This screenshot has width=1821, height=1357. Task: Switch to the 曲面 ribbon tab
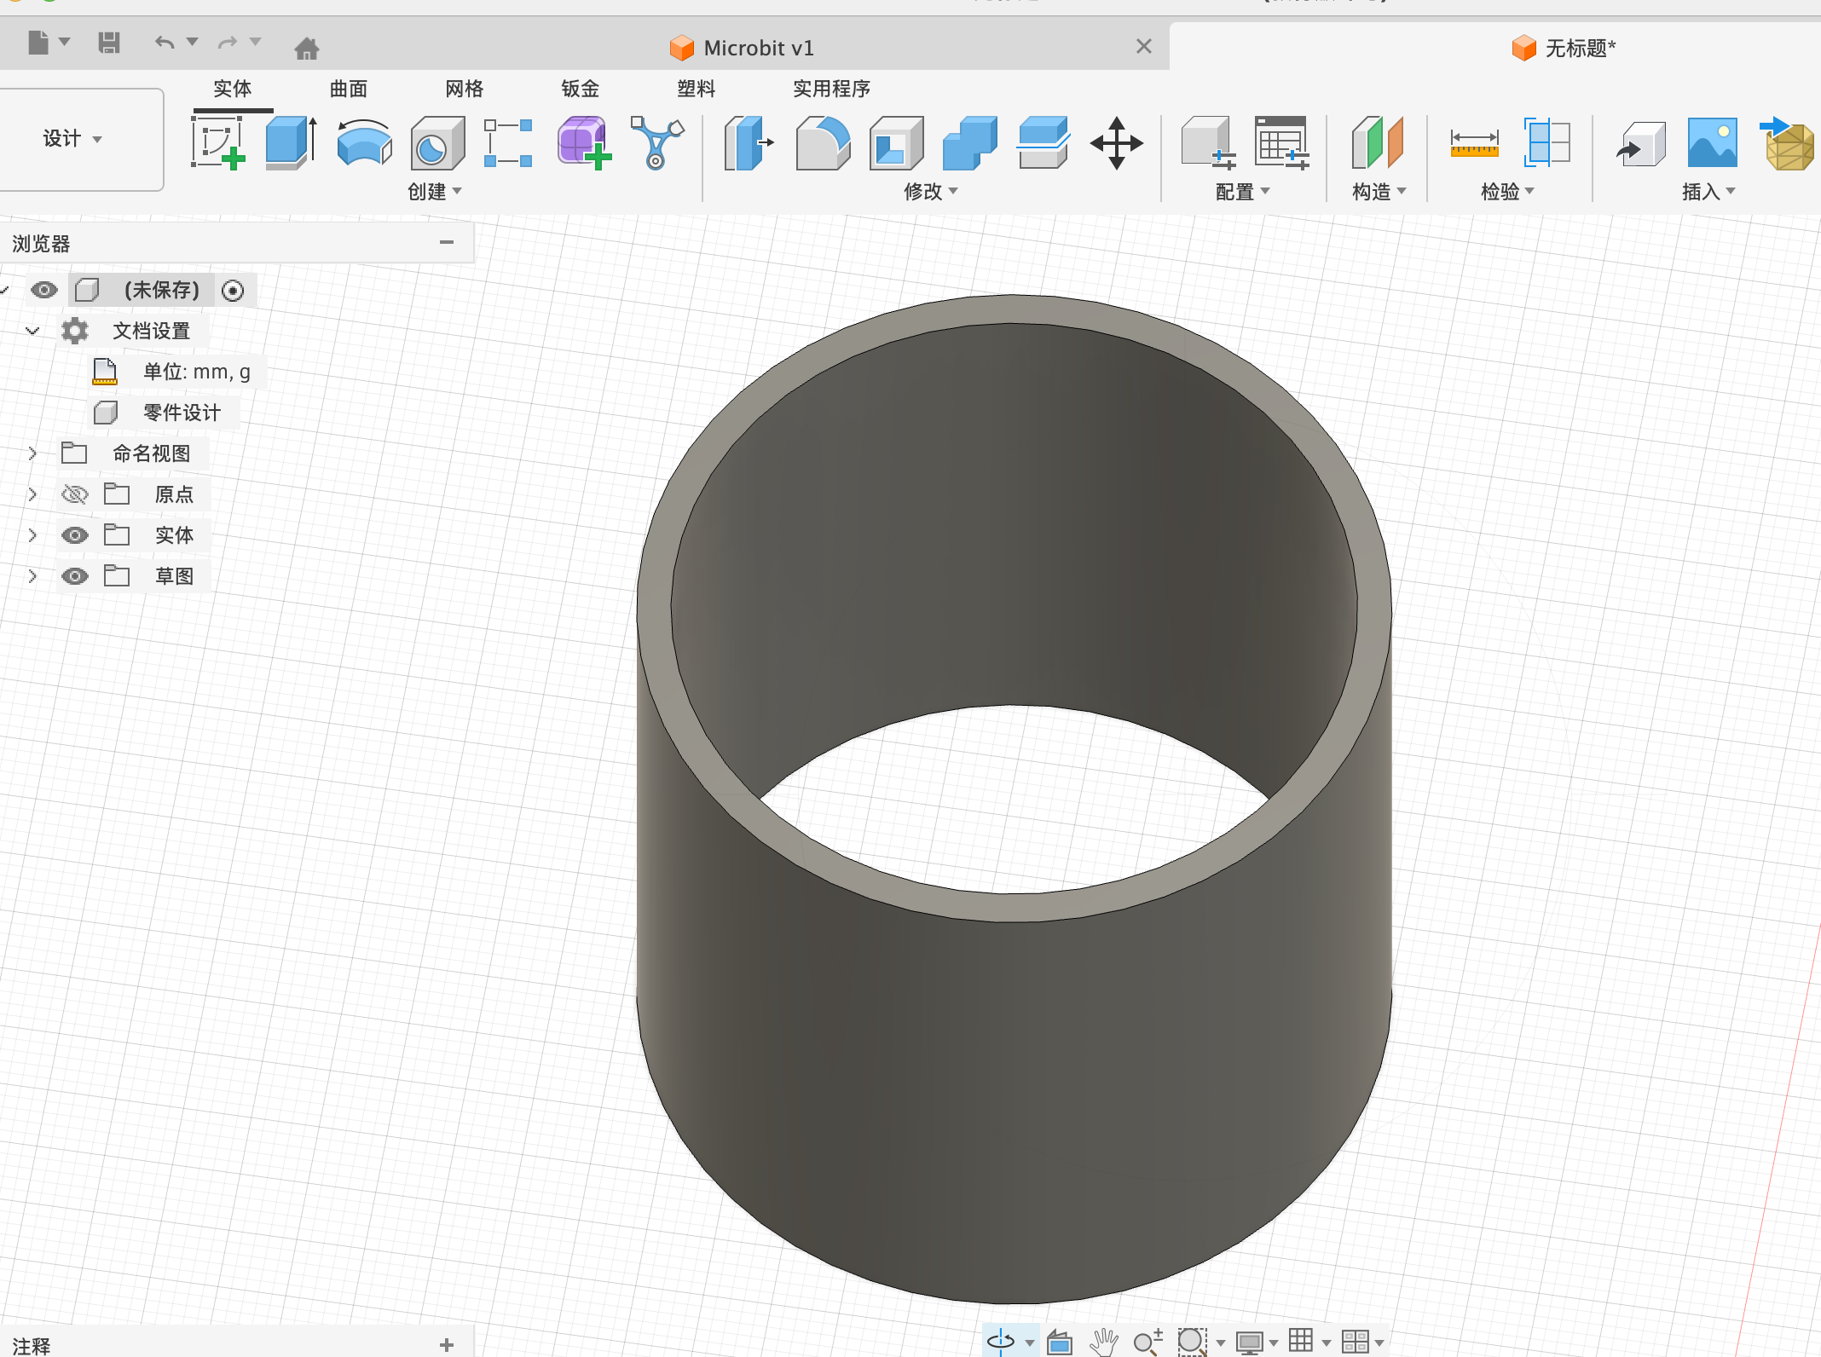[348, 89]
